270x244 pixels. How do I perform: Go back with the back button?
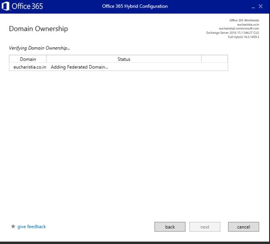(x=170, y=227)
